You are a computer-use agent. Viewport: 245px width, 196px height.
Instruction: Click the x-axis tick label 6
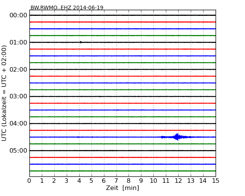pyautogui.click(x=104, y=181)
